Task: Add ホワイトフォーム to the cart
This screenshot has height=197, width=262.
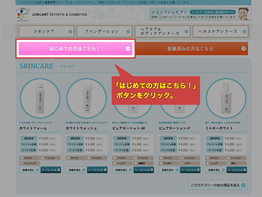Action: pos(51,170)
